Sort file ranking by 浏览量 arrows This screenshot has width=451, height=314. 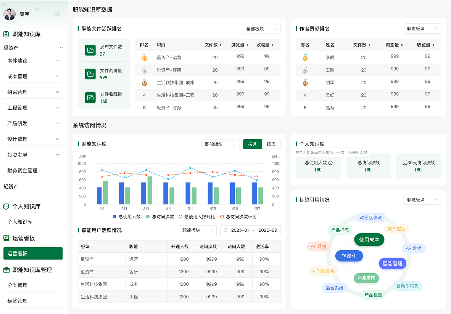(x=247, y=45)
